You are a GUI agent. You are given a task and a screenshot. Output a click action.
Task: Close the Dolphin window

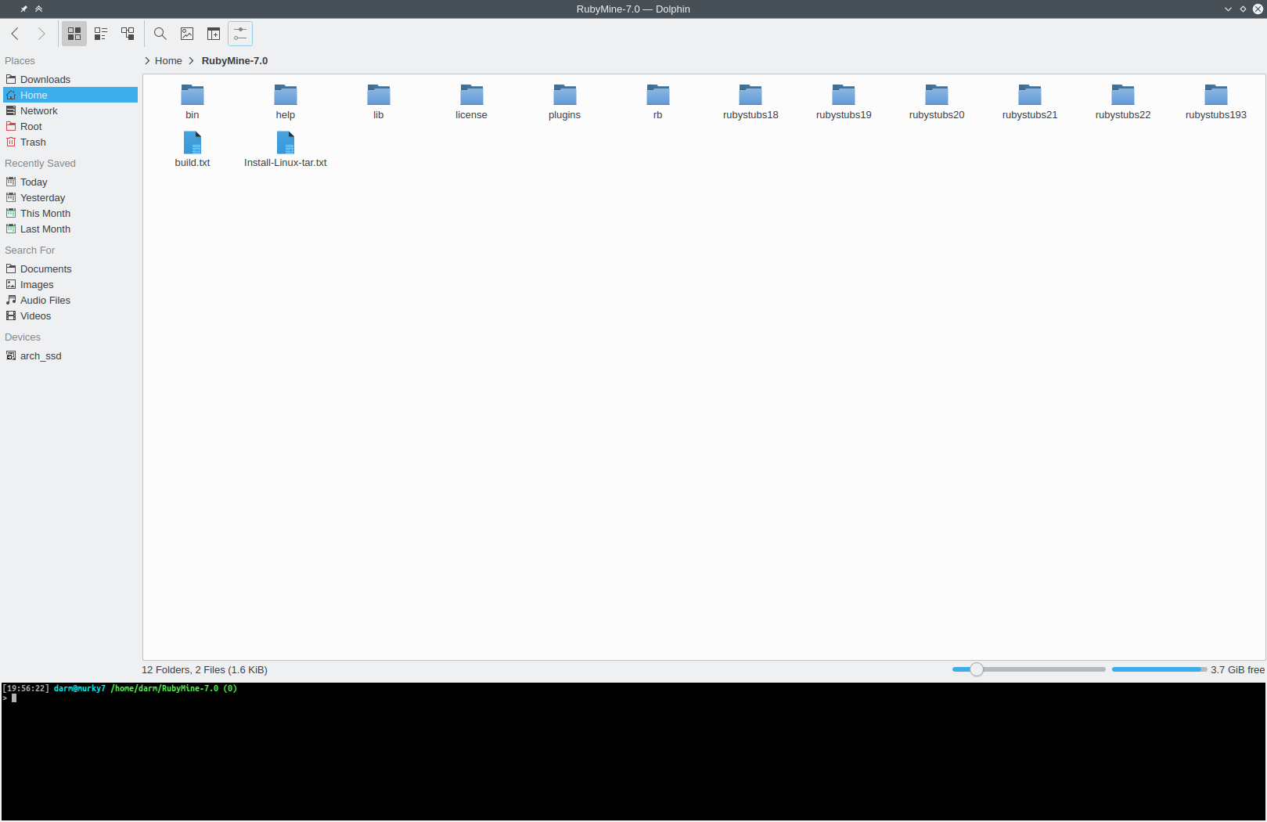pos(1258,9)
